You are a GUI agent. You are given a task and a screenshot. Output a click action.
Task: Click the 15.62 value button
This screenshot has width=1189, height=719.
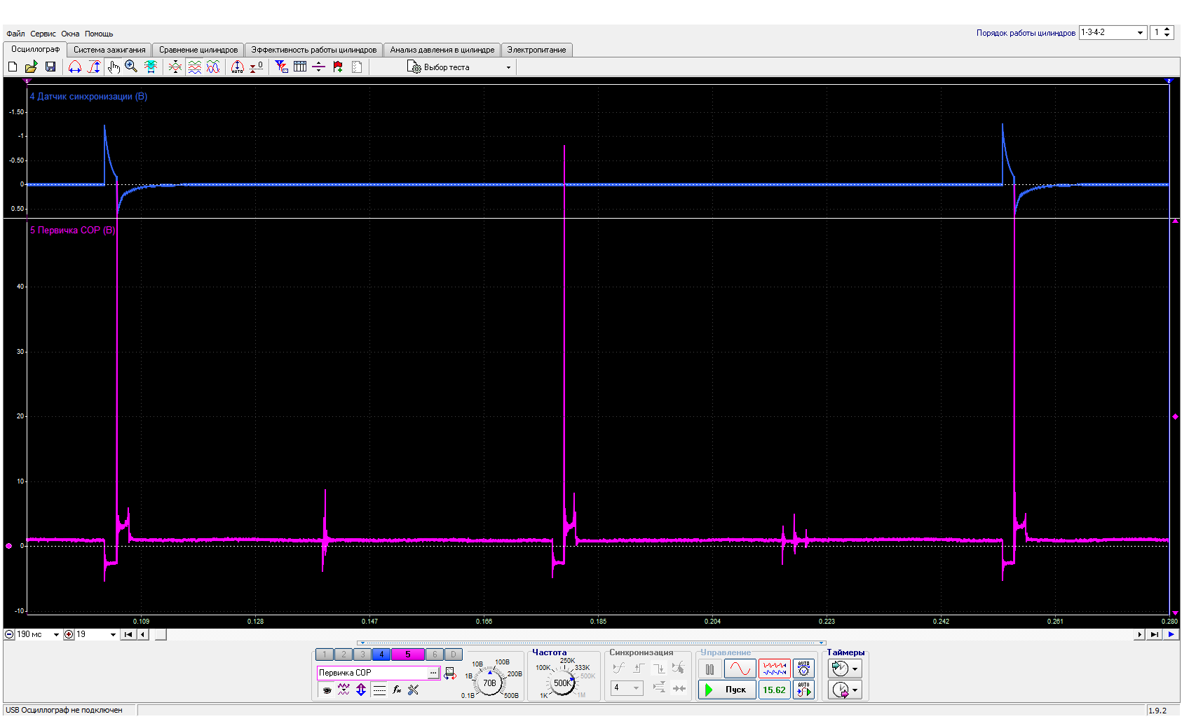click(775, 690)
